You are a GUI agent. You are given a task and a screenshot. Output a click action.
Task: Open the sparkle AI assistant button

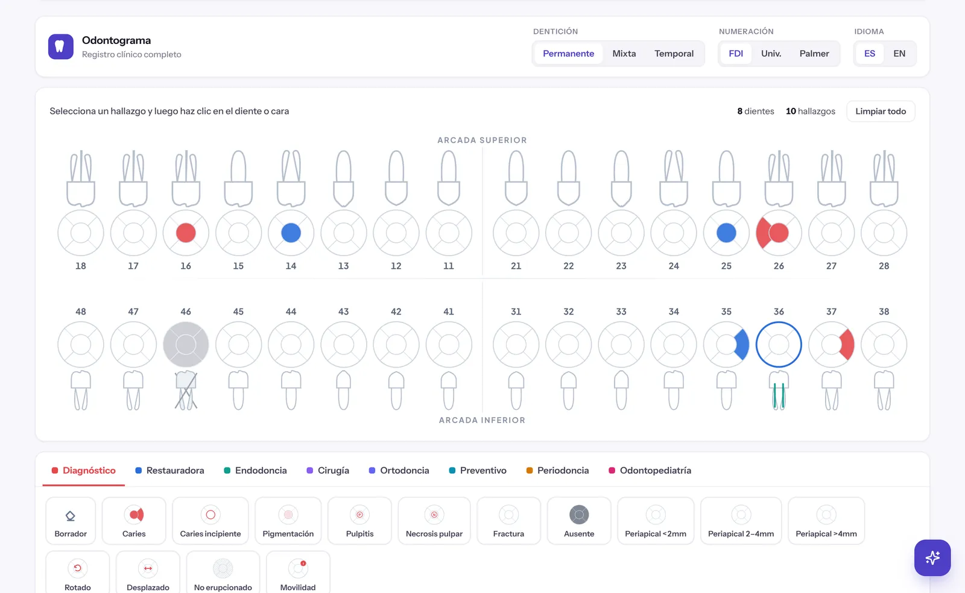point(932,558)
